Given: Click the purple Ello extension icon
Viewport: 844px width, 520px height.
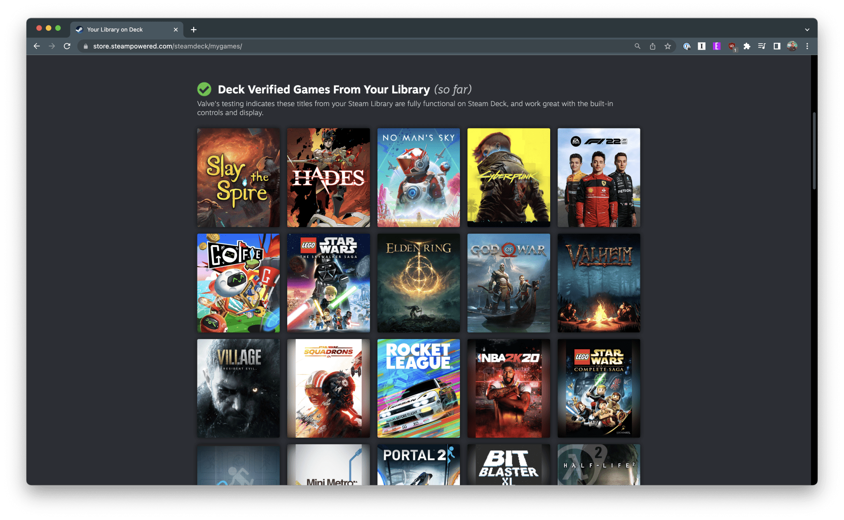Looking at the screenshot, I should click(x=717, y=46).
